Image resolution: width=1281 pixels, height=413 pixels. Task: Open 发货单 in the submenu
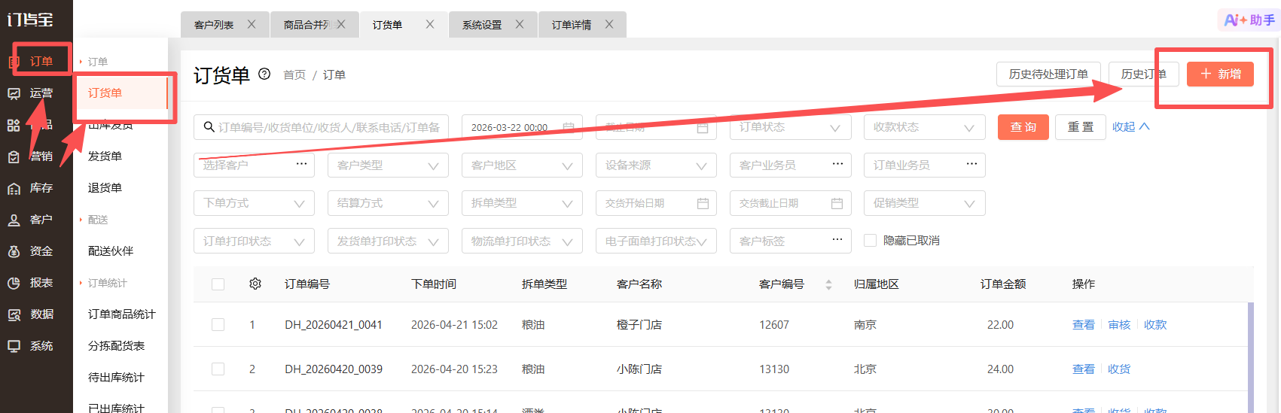[x=105, y=156]
